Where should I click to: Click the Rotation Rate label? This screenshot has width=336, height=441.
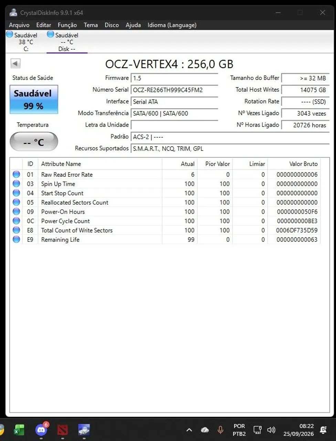[262, 101]
